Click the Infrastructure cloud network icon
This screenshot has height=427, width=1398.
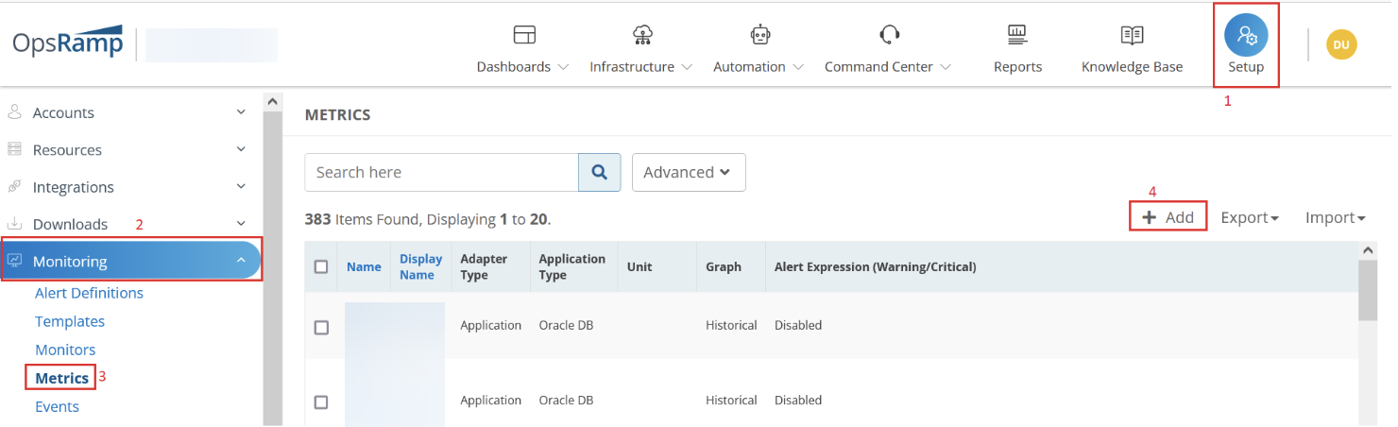tap(642, 36)
